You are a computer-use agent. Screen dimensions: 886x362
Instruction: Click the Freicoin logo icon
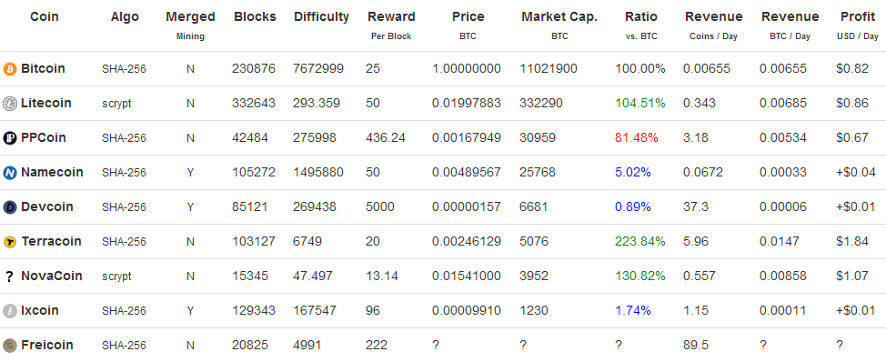click(x=10, y=346)
